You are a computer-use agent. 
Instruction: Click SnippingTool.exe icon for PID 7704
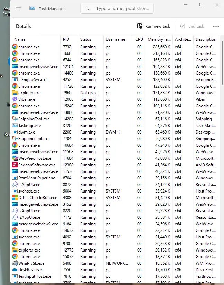click(x=15, y=138)
